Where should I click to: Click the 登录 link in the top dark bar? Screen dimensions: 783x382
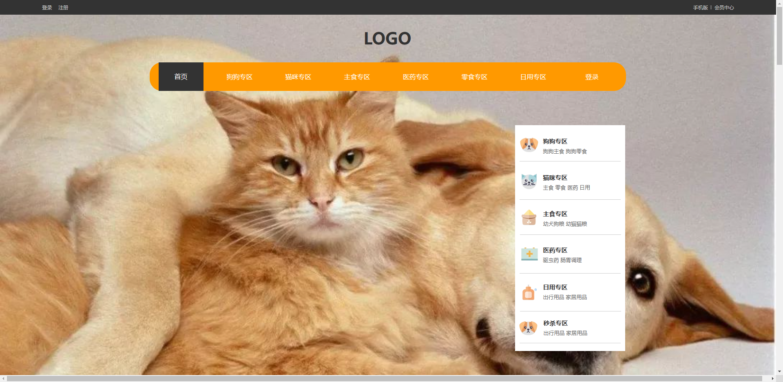47,8
